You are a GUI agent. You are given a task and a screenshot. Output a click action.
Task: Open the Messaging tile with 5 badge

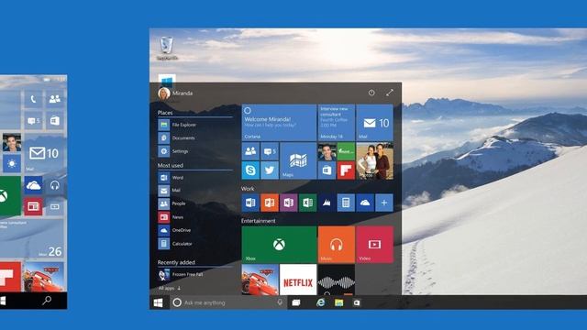point(270,151)
